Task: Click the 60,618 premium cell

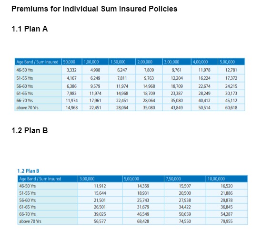Action: 231,108
